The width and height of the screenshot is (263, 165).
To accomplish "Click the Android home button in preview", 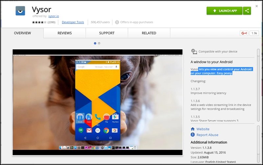I will [x=98, y=138].
